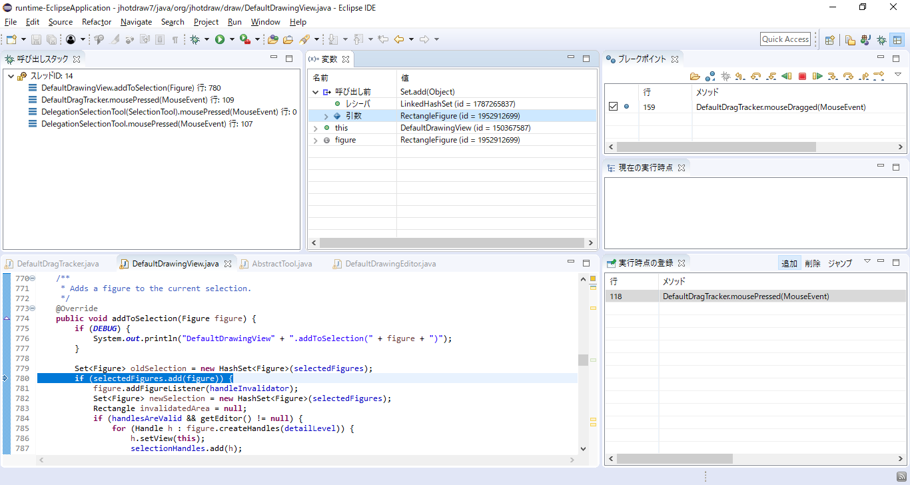This screenshot has height=485, width=910.
Task: Open the Debug configurations dropdown arrow
Action: click(x=207, y=39)
